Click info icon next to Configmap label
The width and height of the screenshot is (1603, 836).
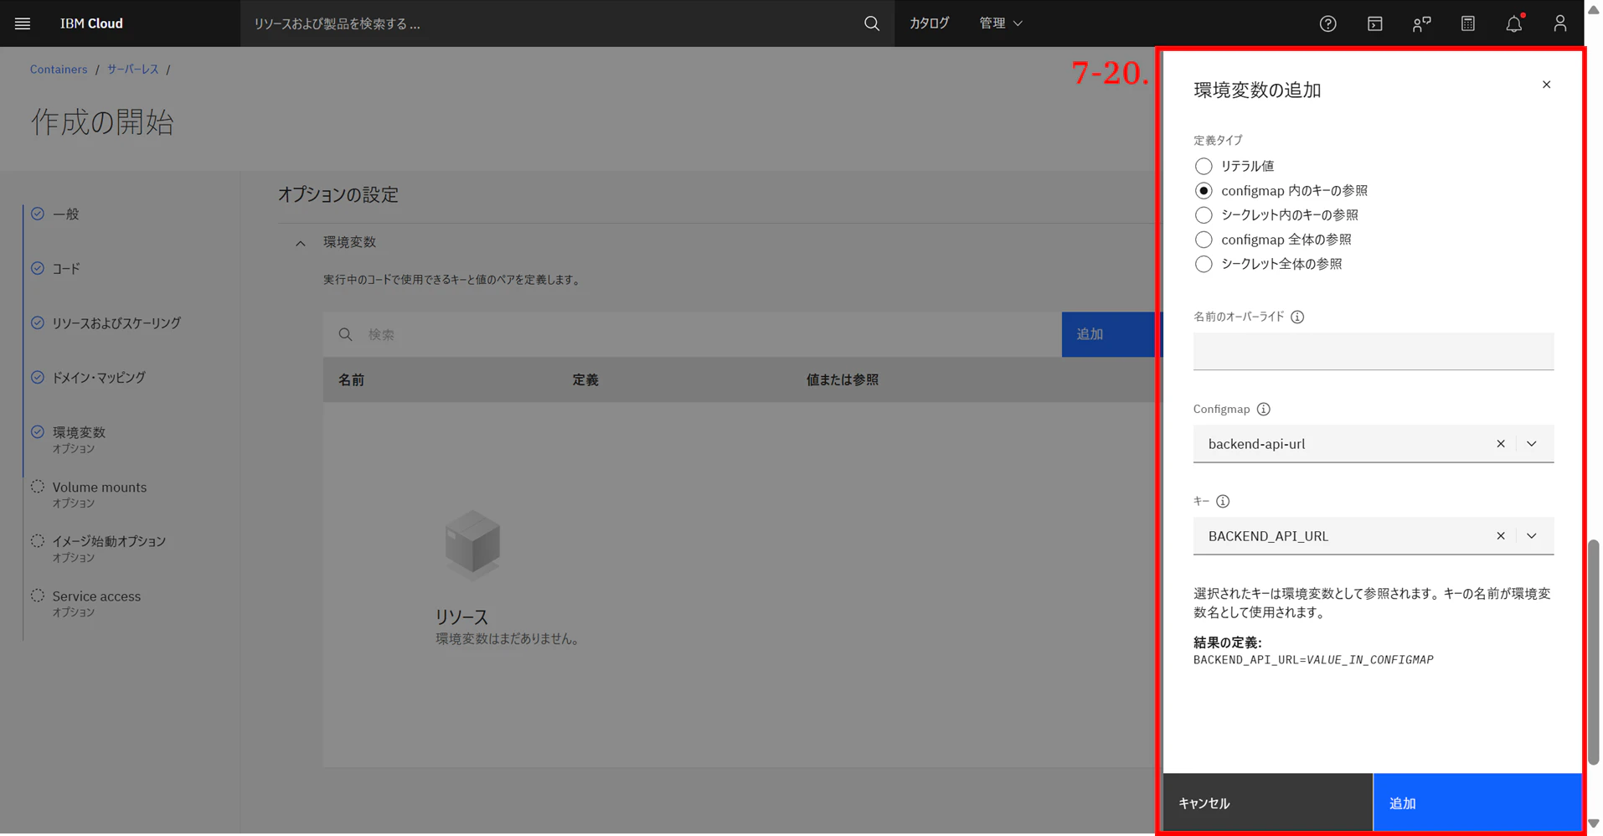[1263, 409]
